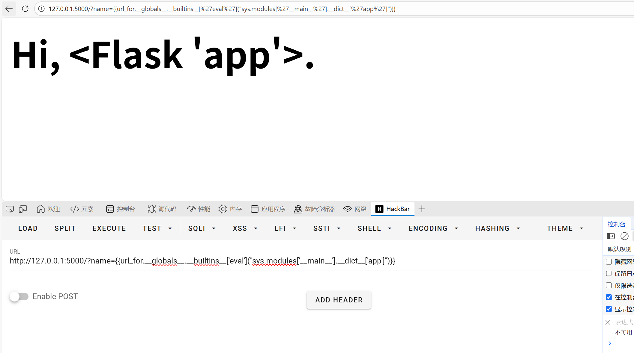The image size is (634, 353).
Task: Switch to the Sources panel
Action: 162,209
